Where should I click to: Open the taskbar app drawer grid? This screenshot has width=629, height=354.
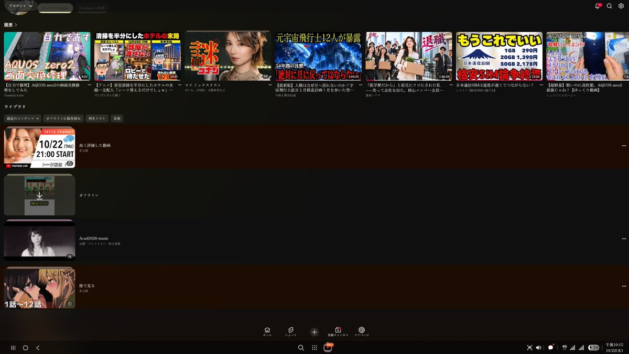[314, 348]
